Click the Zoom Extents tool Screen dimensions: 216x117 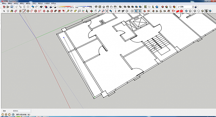point(107,11)
